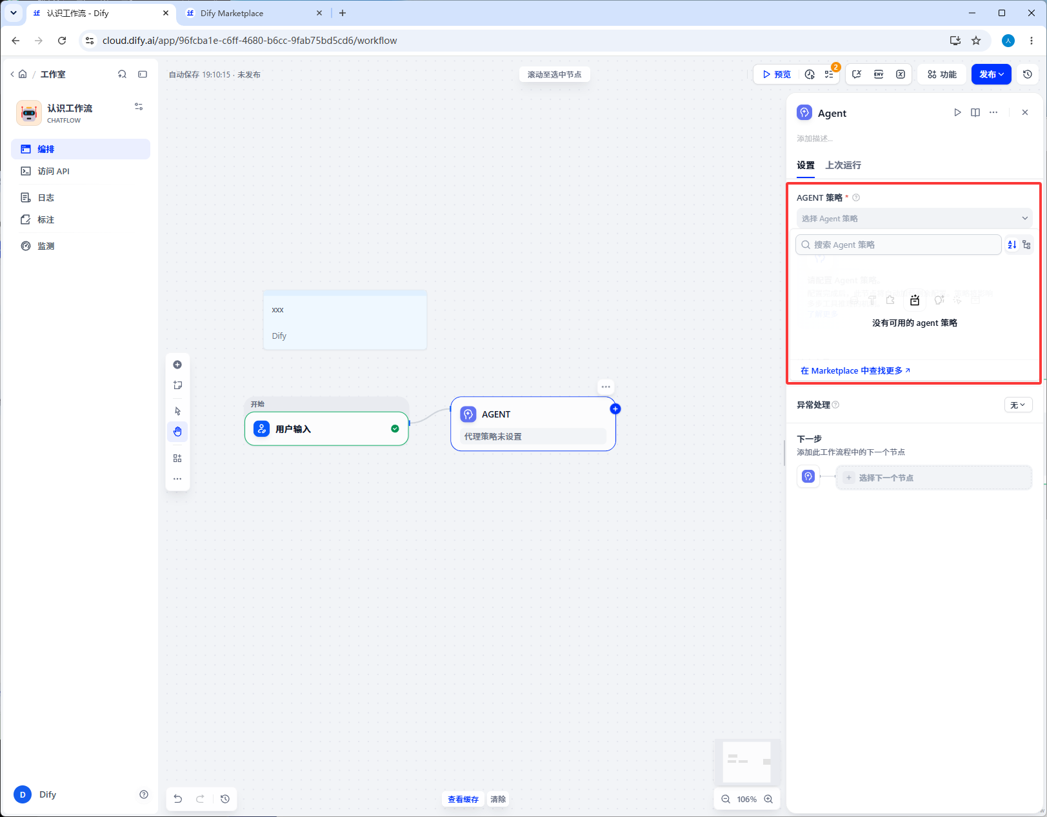Open the change history icon near undo
This screenshot has height=817, width=1047.
(225, 799)
